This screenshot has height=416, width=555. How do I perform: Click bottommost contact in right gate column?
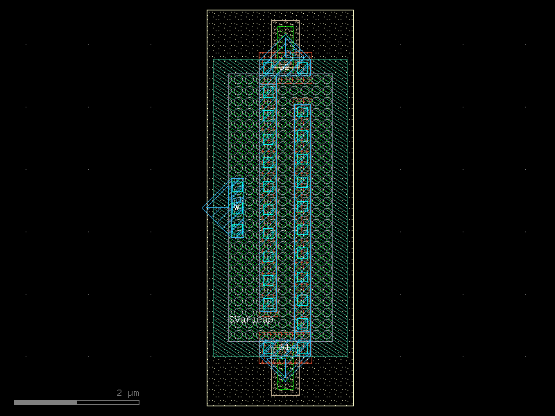(302, 324)
